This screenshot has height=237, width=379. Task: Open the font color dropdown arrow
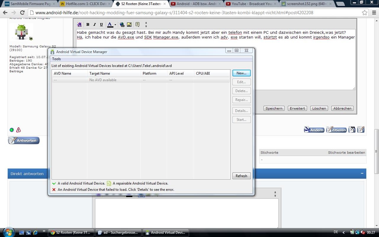click(x=115, y=25)
